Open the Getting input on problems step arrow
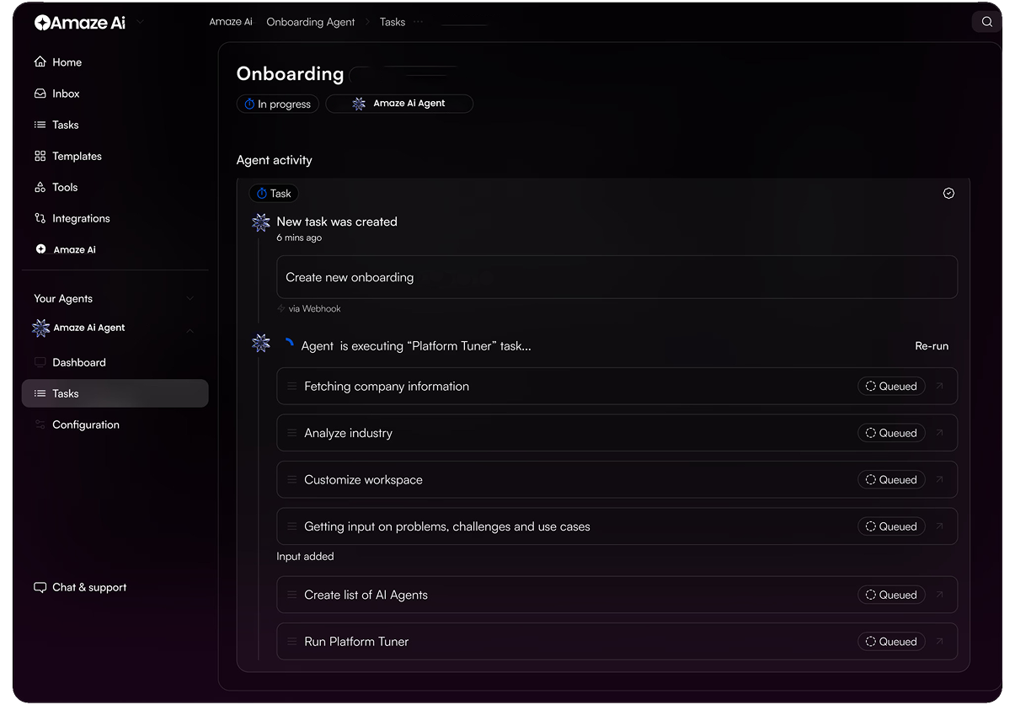 coord(940,526)
